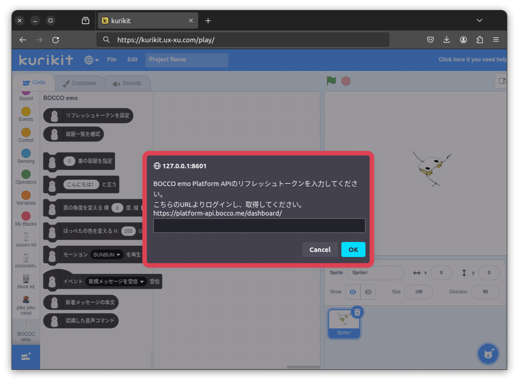519x383 pixels.
Task: Close the kurikit browser tab
Action: 191,20
